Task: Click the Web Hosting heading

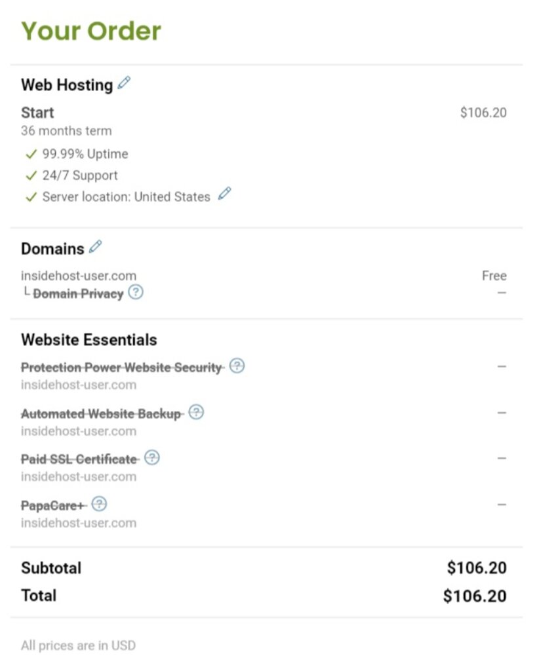Action: tap(67, 85)
